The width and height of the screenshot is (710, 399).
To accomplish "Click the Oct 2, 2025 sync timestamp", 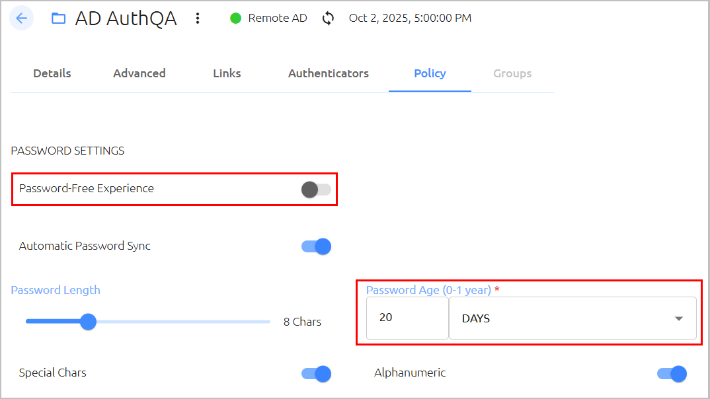I will pos(411,18).
